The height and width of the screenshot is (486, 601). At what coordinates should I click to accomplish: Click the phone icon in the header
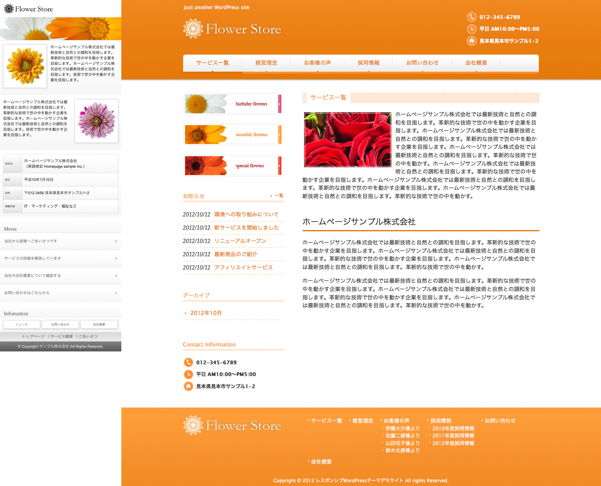click(471, 17)
